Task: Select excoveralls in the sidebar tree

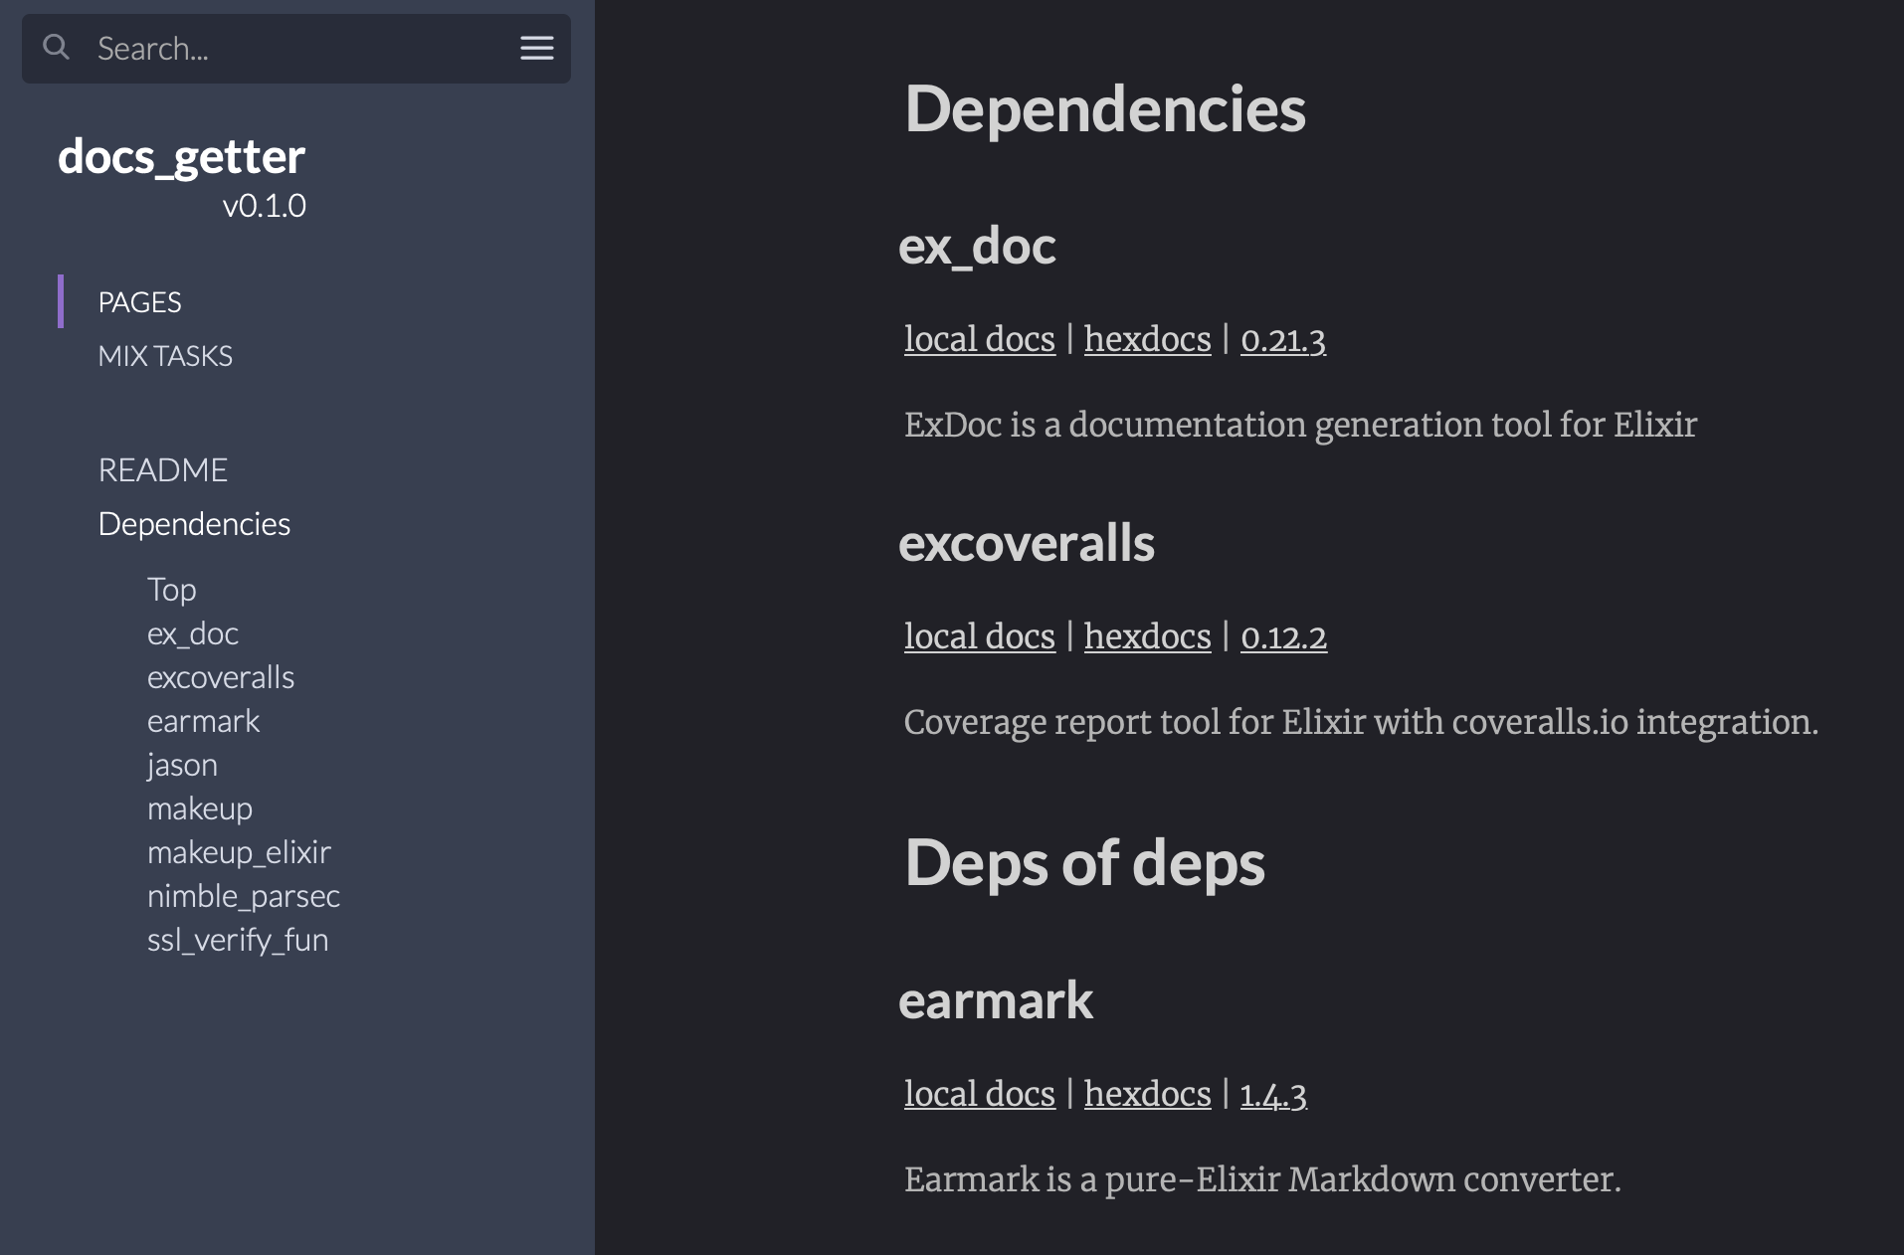Action: (x=221, y=676)
